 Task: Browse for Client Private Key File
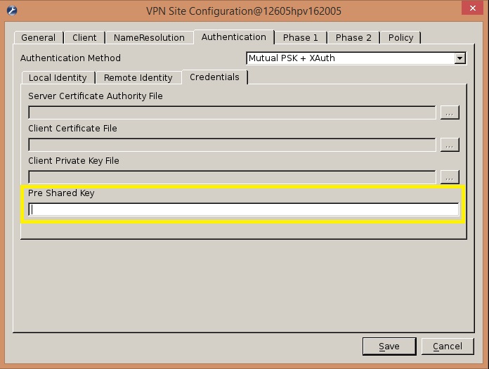[x=450, y=177]
